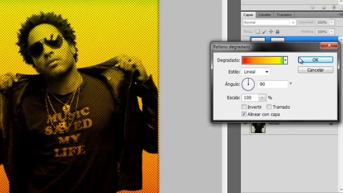
Task: Toggle lock image pixels brush icon
Action: pyautogui.click(x=264, y=32)
